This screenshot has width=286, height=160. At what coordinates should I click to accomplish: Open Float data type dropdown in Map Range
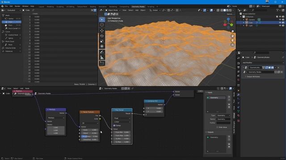pyautogui.click(x=122, y=118)
